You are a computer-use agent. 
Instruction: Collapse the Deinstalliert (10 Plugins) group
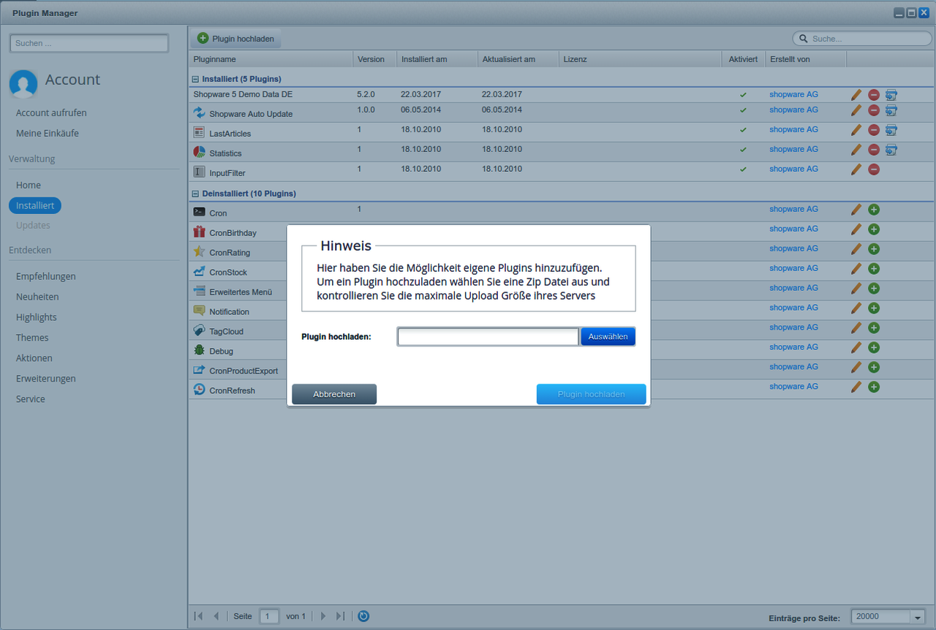pos(195,194)
